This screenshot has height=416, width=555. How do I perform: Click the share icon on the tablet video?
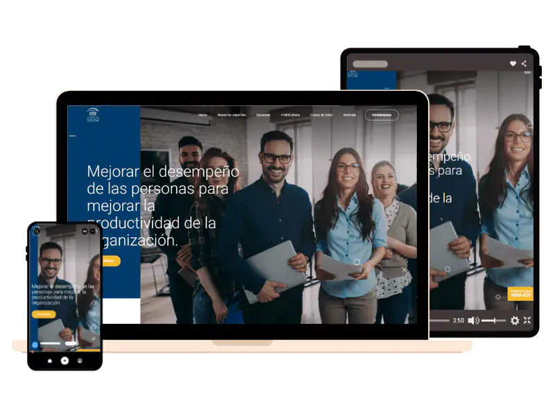pos(524,64)
